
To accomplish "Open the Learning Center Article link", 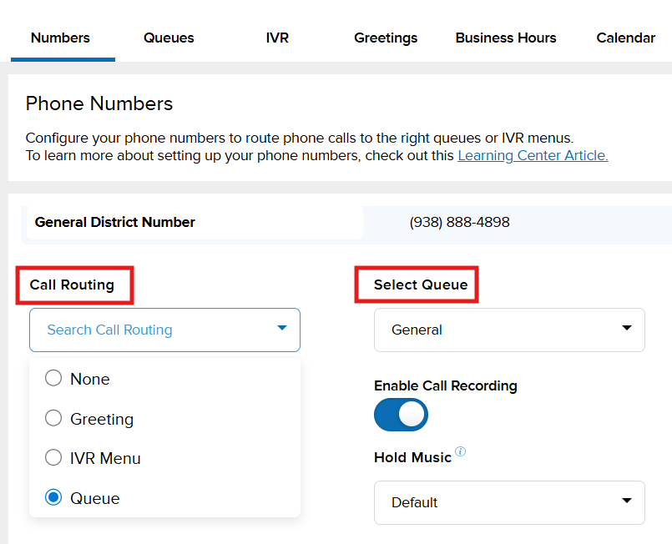I will click(x=532, y=155).
